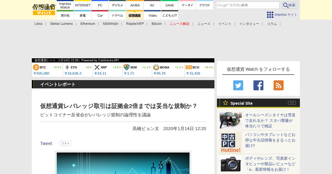Open the パソコンやタブレット中古品 link
Viewport: 332px width, 174px height.
[x=270, y=140]
